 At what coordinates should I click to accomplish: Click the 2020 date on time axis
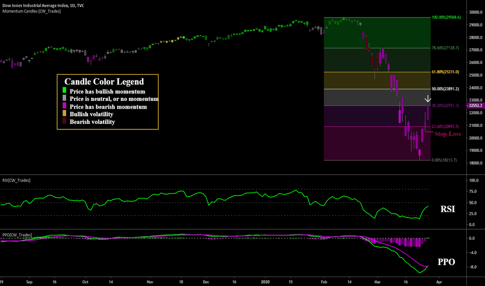point(265,282)
